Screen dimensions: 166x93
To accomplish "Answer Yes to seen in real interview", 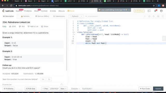I will point(43,79).
